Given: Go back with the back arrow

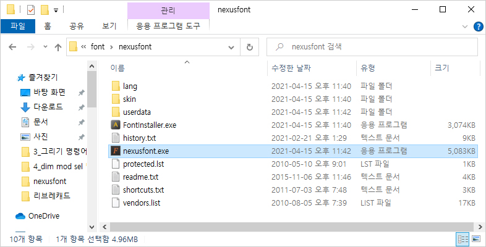Looking at the screenshot, I should click(x=12, y=47).
